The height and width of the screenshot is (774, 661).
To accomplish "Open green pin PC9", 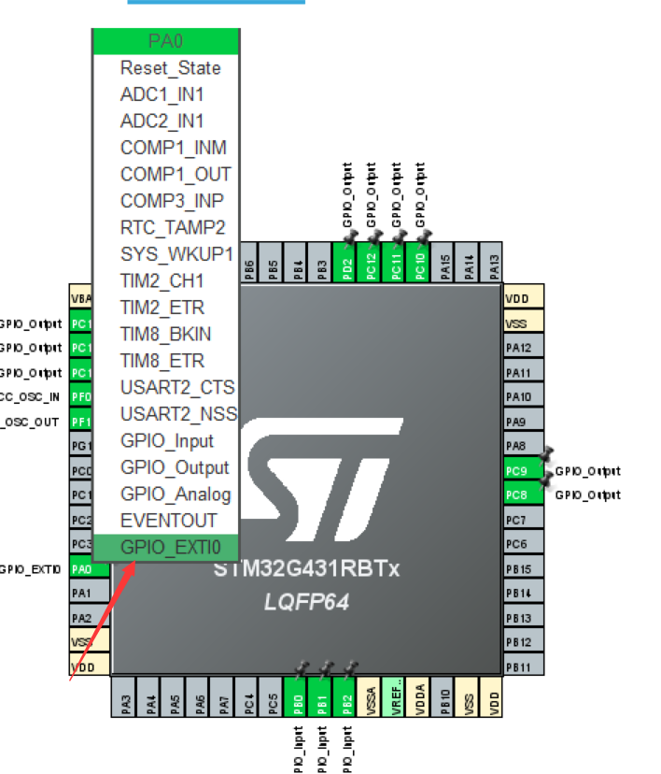I will tap(524, 468).
